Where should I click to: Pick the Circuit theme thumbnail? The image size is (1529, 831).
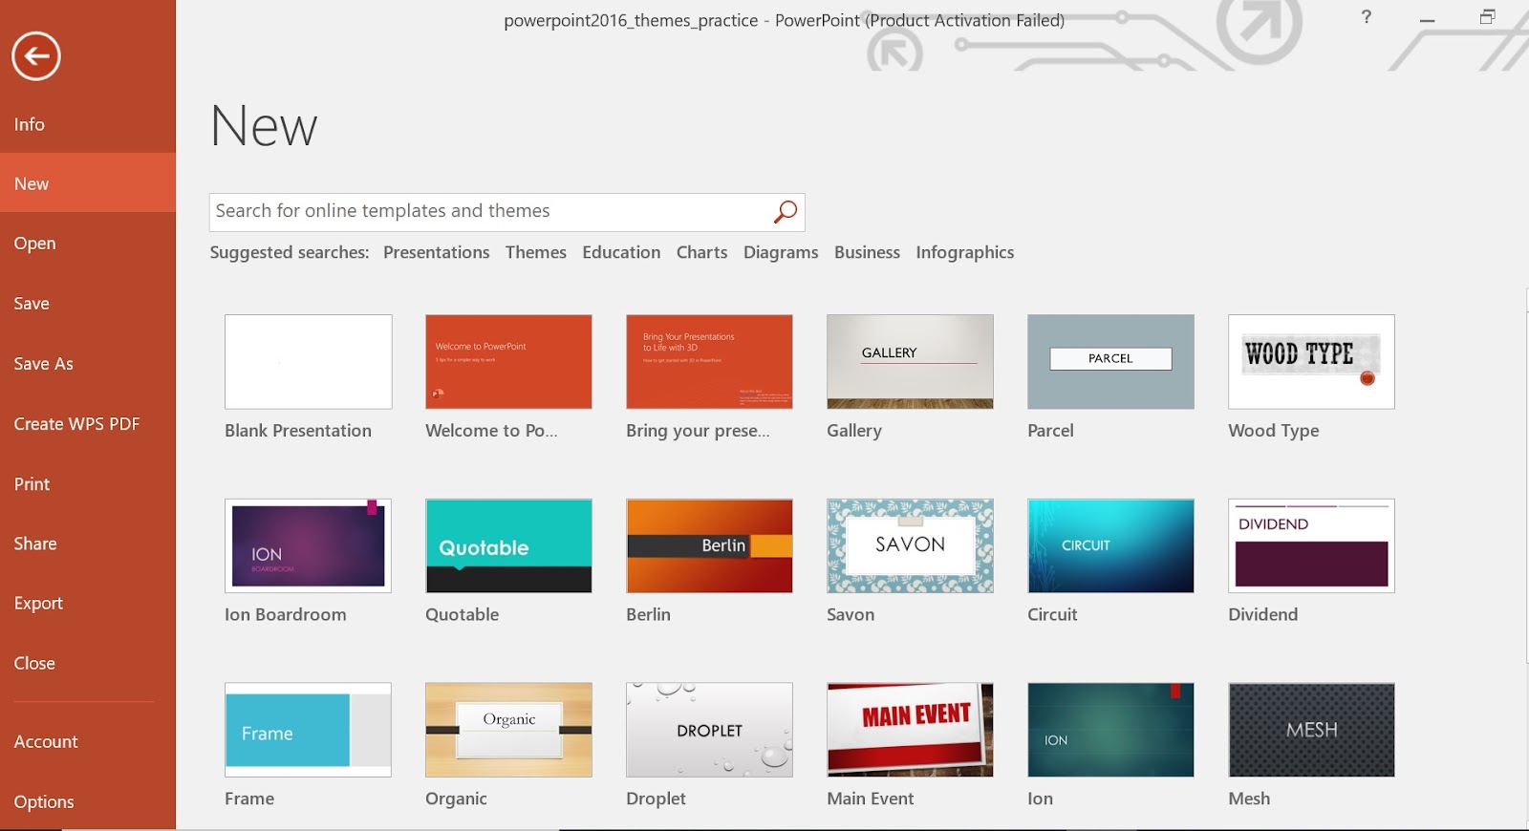(1111, 546)
